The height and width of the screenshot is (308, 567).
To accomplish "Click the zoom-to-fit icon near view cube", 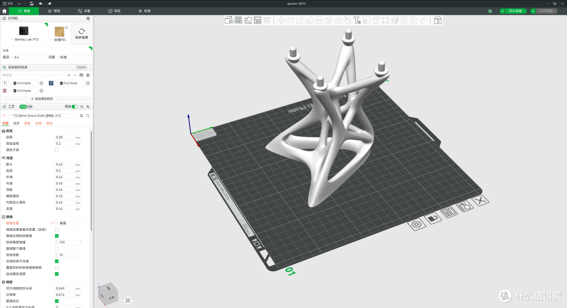I will point(128,301).
